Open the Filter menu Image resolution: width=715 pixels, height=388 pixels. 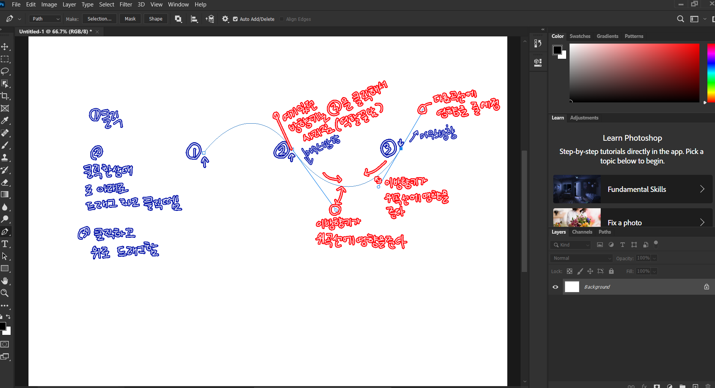[126, 5]
